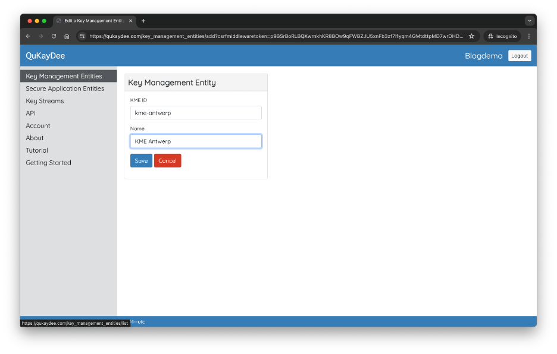This screenshot has height=354, width=557.
Task: Click the Logout button
Action: pos(519,56)
